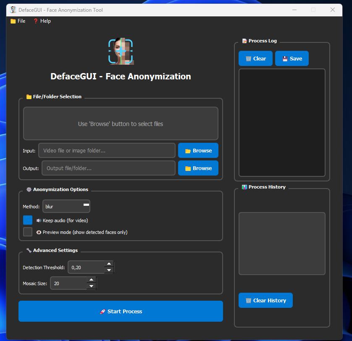352x341 pixels.
Task: Open the Method blur dropdown
Action: point(66,206)
